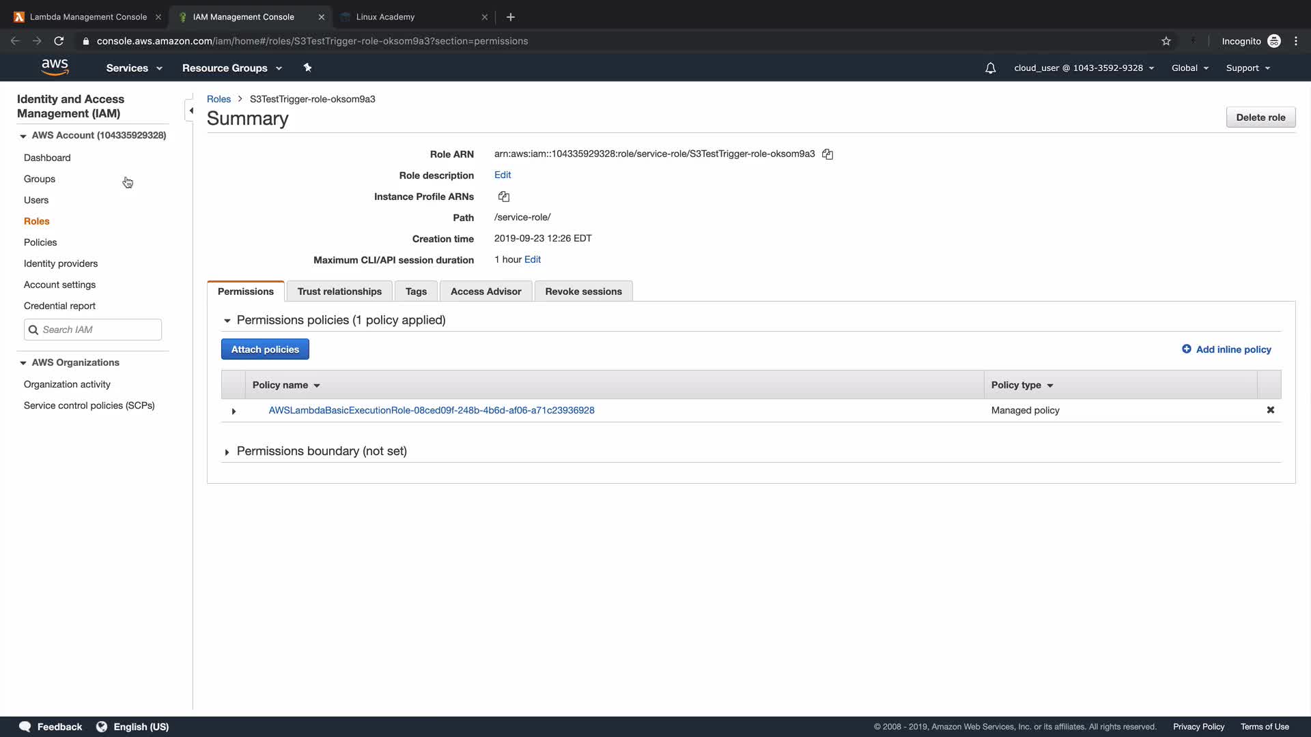Viewport: 1311px width, 737px height.
Task: Click the Attach policies button
Action: (x=265, y=349)
